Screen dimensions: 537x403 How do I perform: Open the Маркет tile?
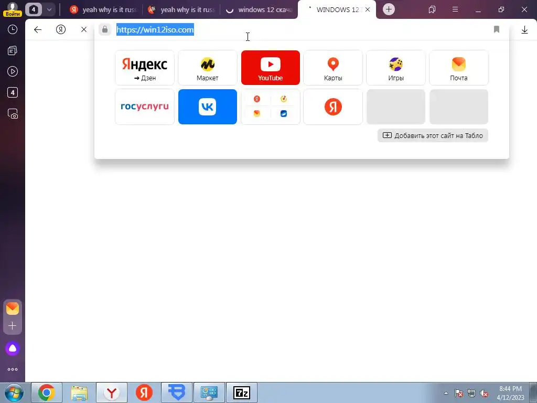[208, 68]
